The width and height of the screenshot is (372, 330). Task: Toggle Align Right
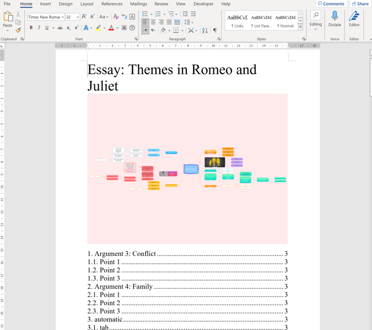tap(161, 22)
